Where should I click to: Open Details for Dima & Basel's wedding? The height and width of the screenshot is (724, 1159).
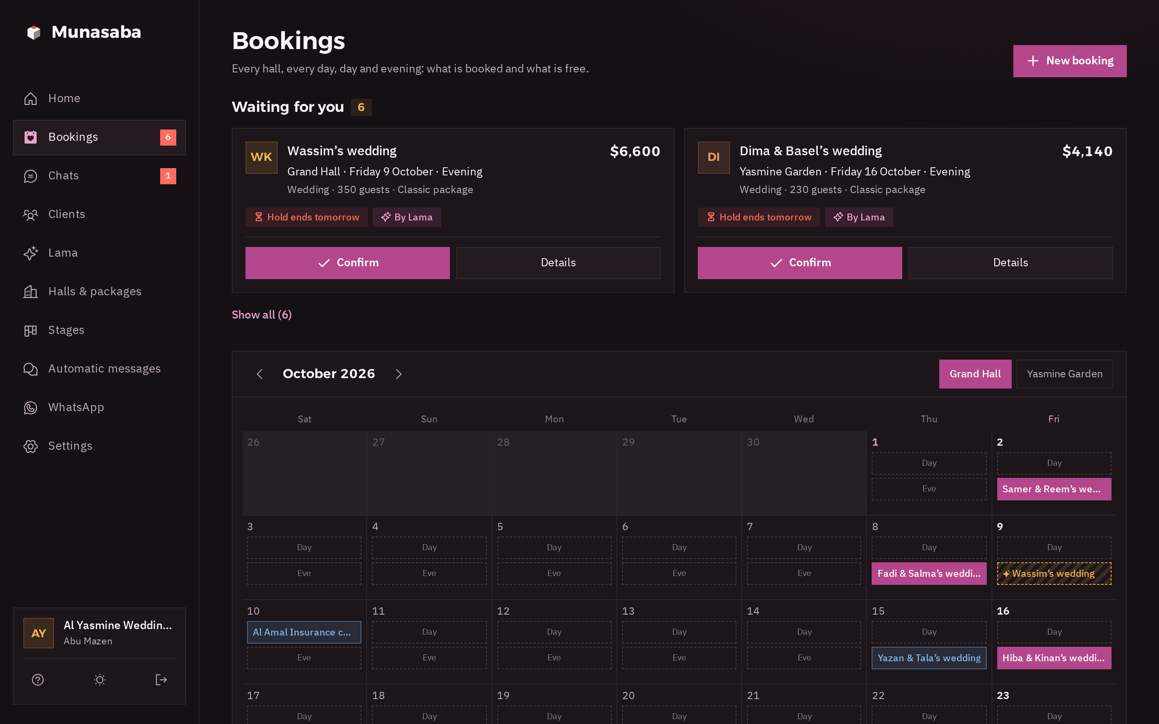[x=1011, y=263]
